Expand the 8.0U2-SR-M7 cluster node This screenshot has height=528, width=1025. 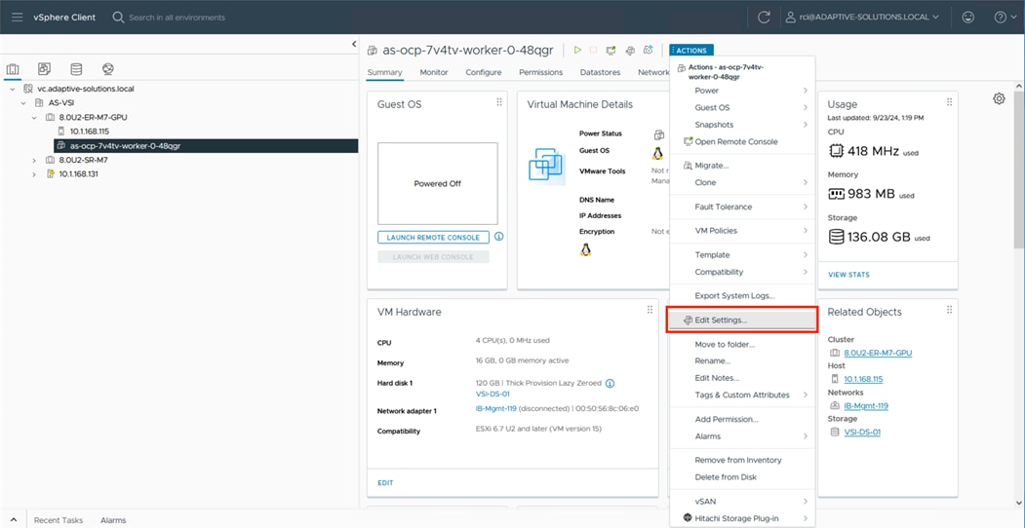coord(35,160)
